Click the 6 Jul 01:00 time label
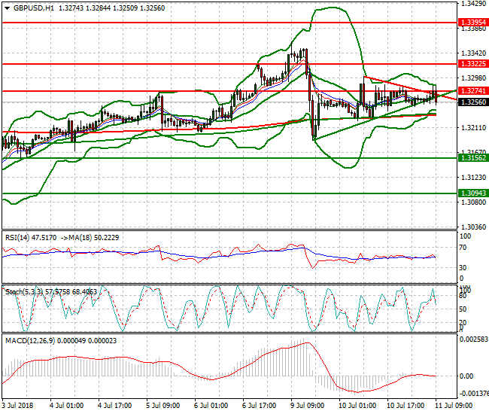Screen dimensions: 489x414 point(211,406)
